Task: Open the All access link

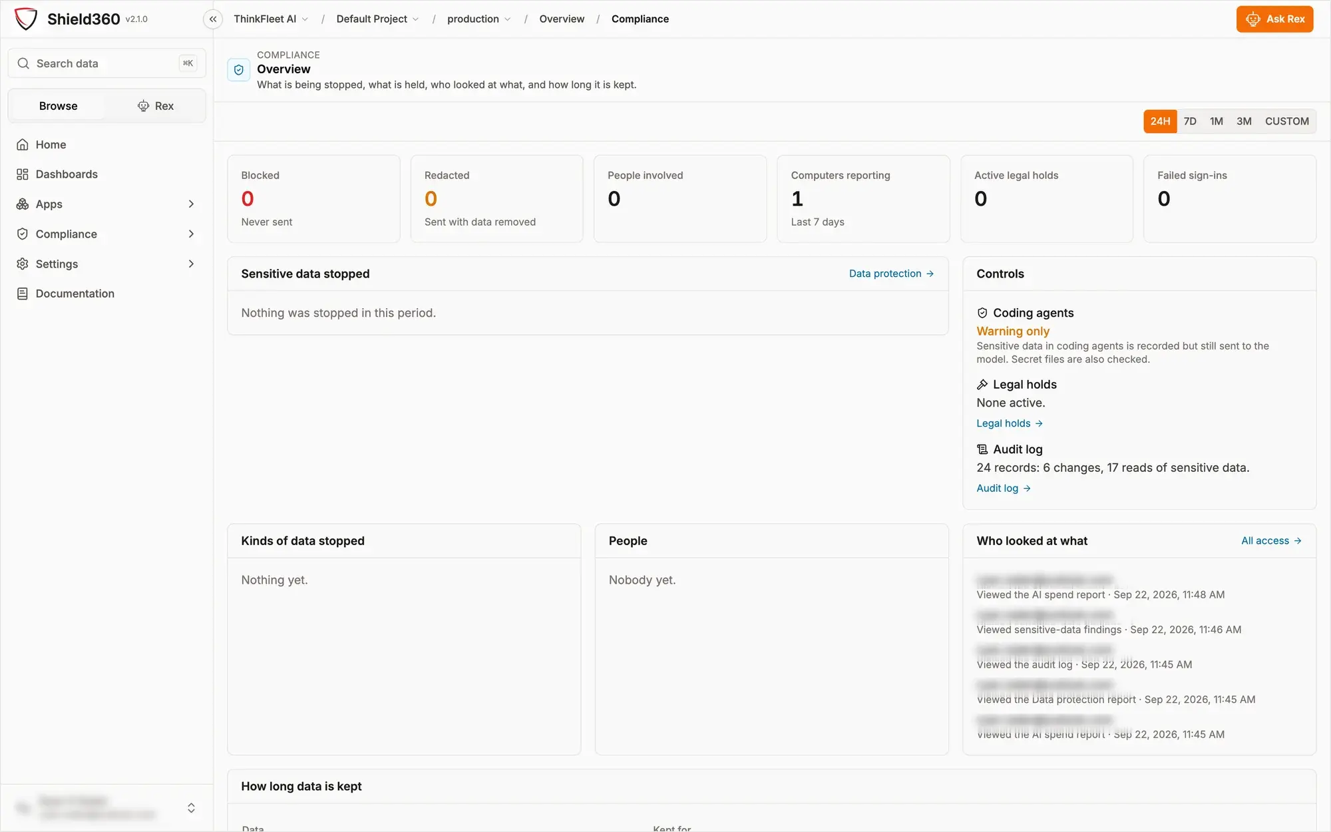Action: click(x=1271, y=540)
